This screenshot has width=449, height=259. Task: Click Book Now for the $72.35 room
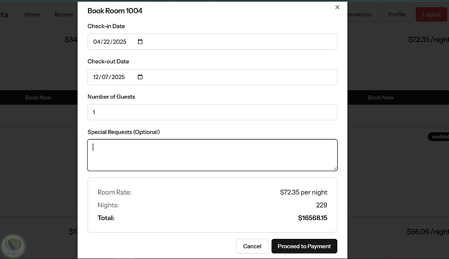click(381, 97)
